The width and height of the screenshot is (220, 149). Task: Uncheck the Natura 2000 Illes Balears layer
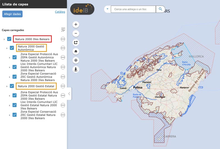[9, 39]
